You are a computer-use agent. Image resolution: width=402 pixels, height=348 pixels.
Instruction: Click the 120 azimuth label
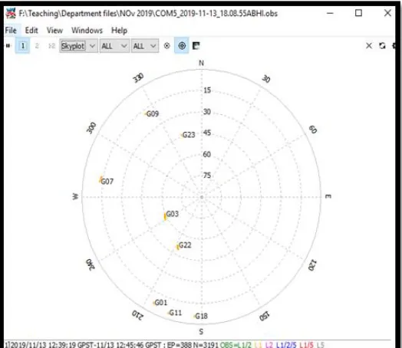[312, 265]
